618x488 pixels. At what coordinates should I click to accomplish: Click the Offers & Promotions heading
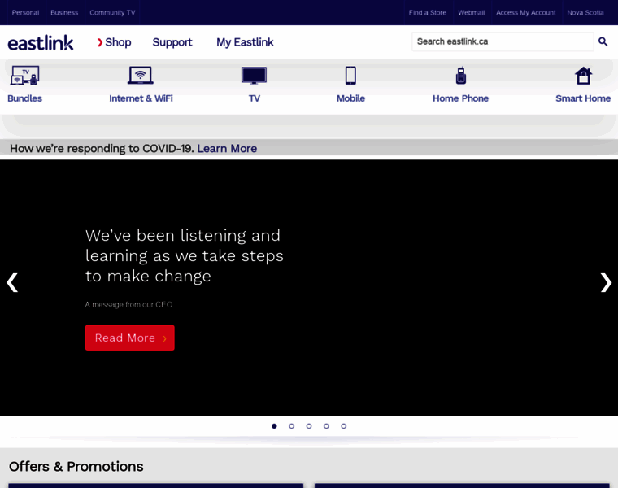tap(76, 467)
